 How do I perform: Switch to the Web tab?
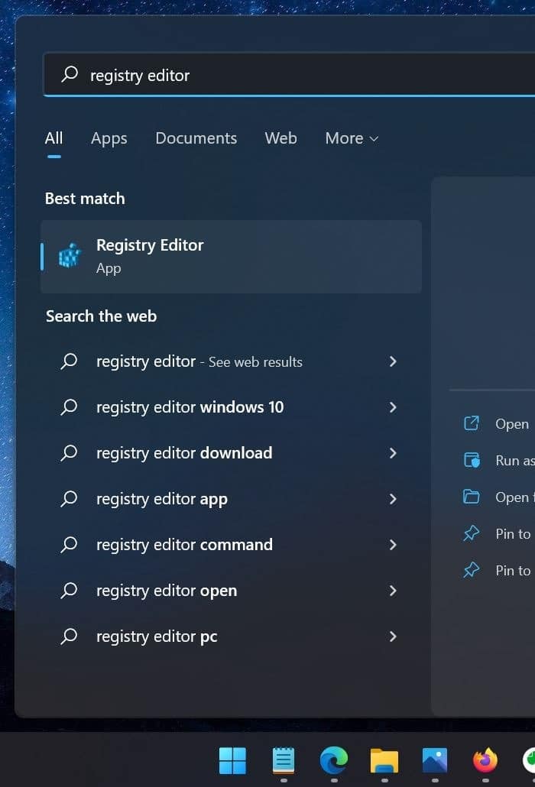(x=281, y=138)
